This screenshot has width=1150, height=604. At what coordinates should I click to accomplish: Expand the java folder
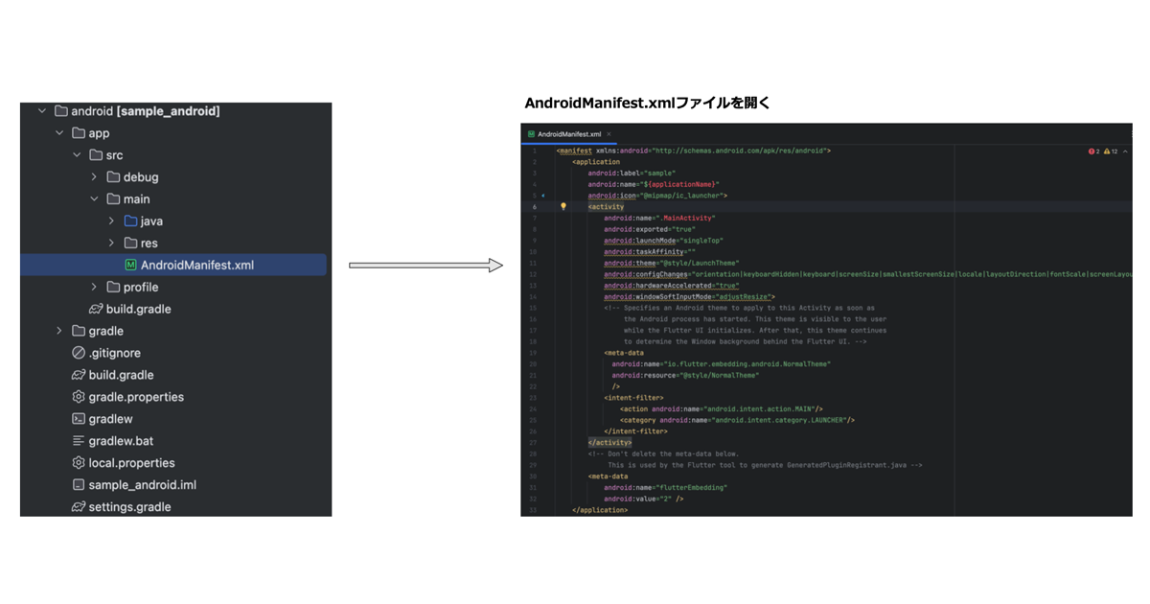111,221
